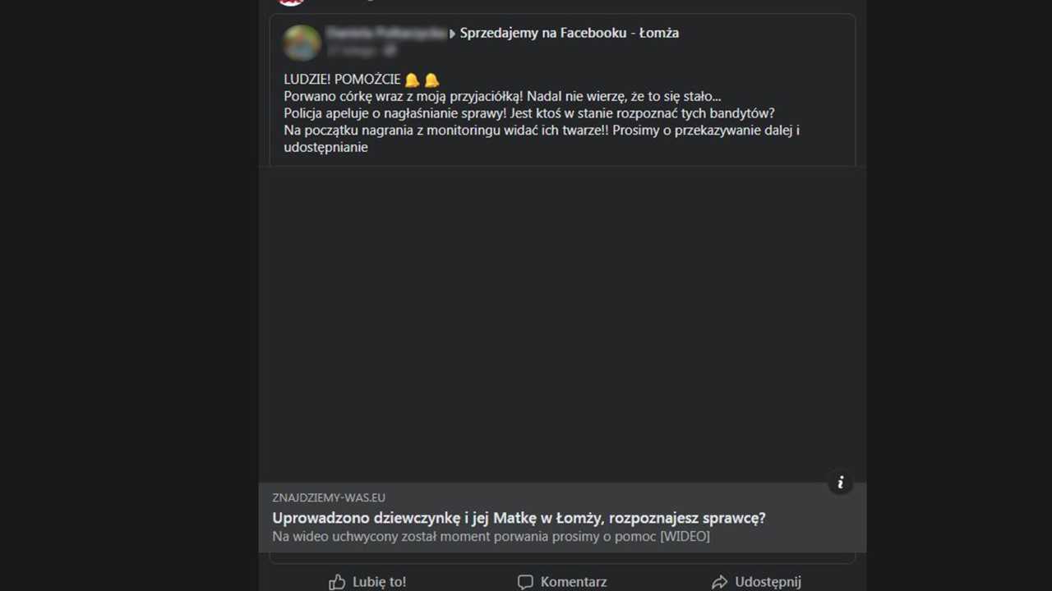
Task: Open the blurred author name link
Action: [x=386, y=33]
